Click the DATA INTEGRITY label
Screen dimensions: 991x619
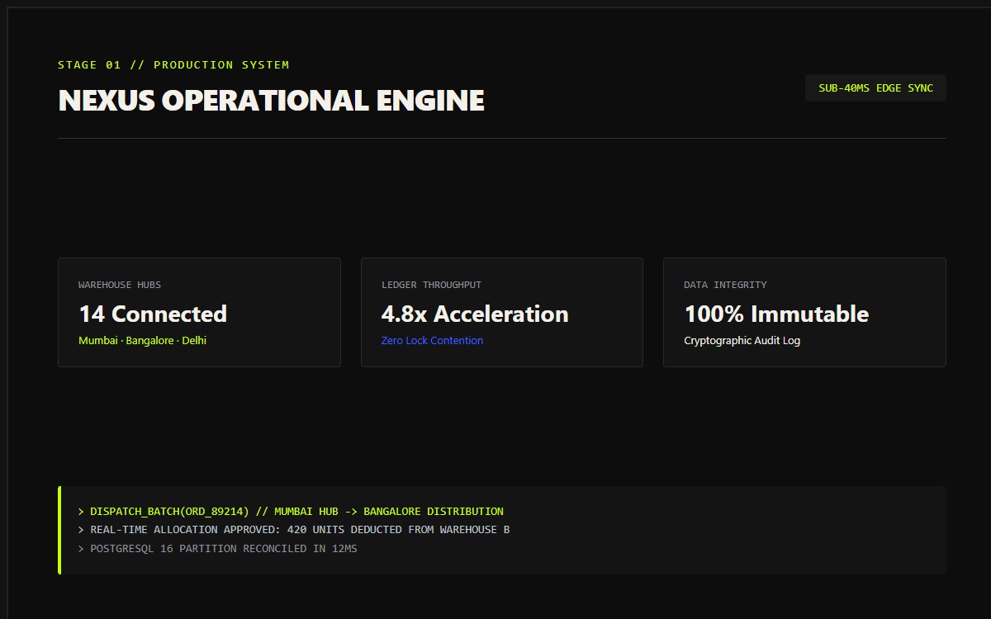[x=725, y=285]
